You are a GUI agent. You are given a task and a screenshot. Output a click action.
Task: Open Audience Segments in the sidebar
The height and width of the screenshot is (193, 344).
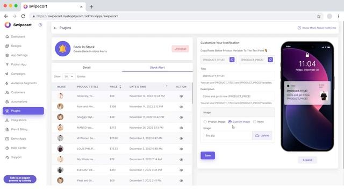[21, 83]
